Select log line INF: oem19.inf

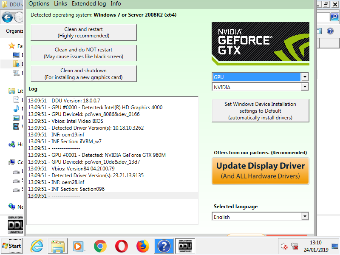(113, 135)
